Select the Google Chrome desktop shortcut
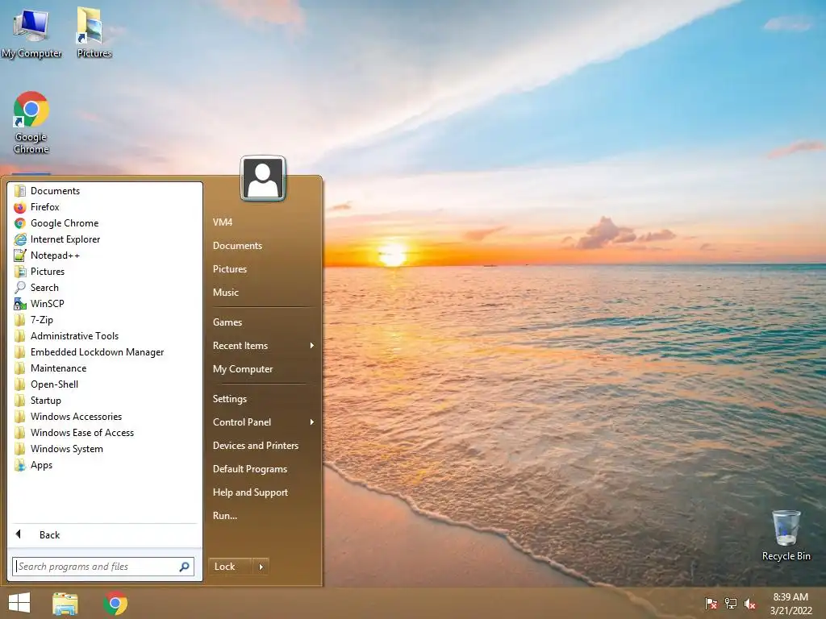 click(31, 123)
